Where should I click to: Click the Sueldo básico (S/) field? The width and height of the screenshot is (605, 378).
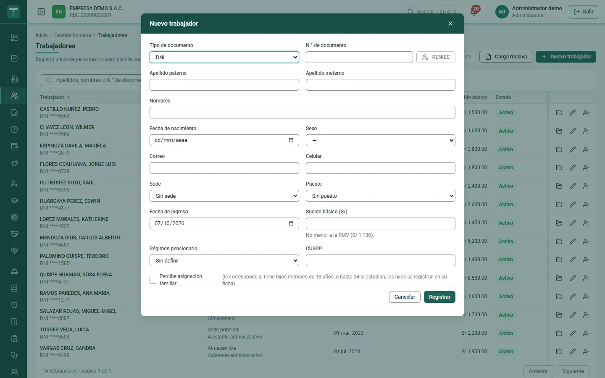[x=381, y=223]
